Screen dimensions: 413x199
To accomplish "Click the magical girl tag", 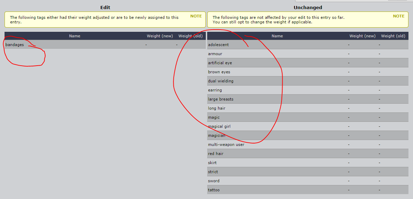I will pyautogui.click(x=219, y=126).
